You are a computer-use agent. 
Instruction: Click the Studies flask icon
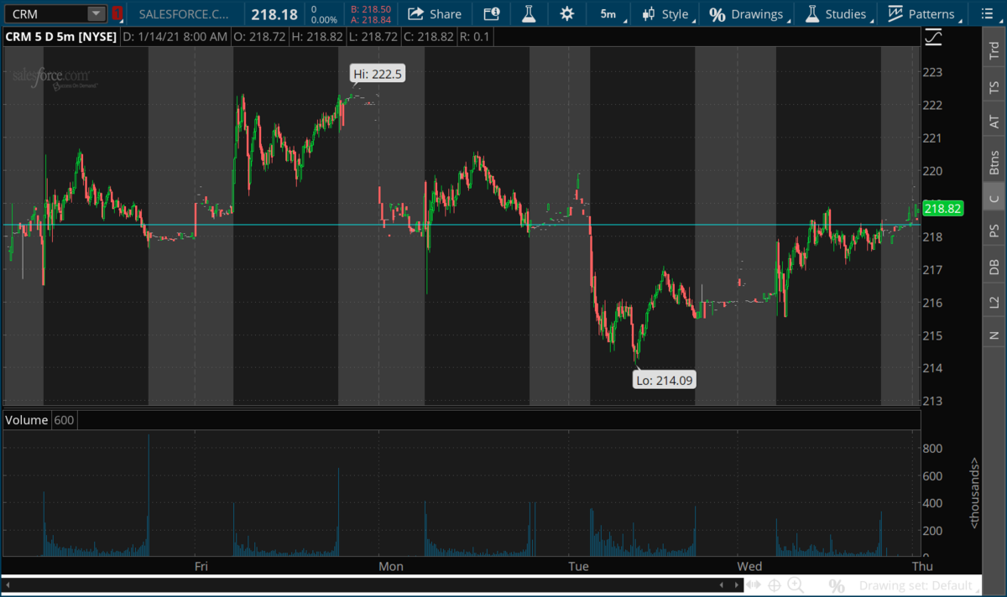click(812, 13)
